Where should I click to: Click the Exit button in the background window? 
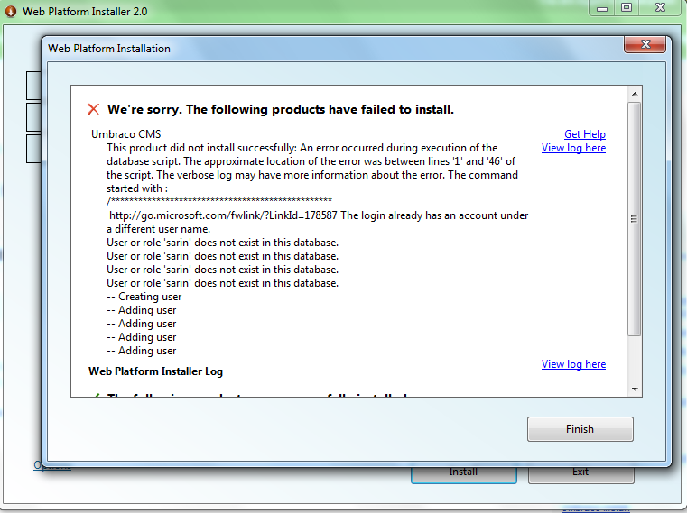click(x=580, y=473)
